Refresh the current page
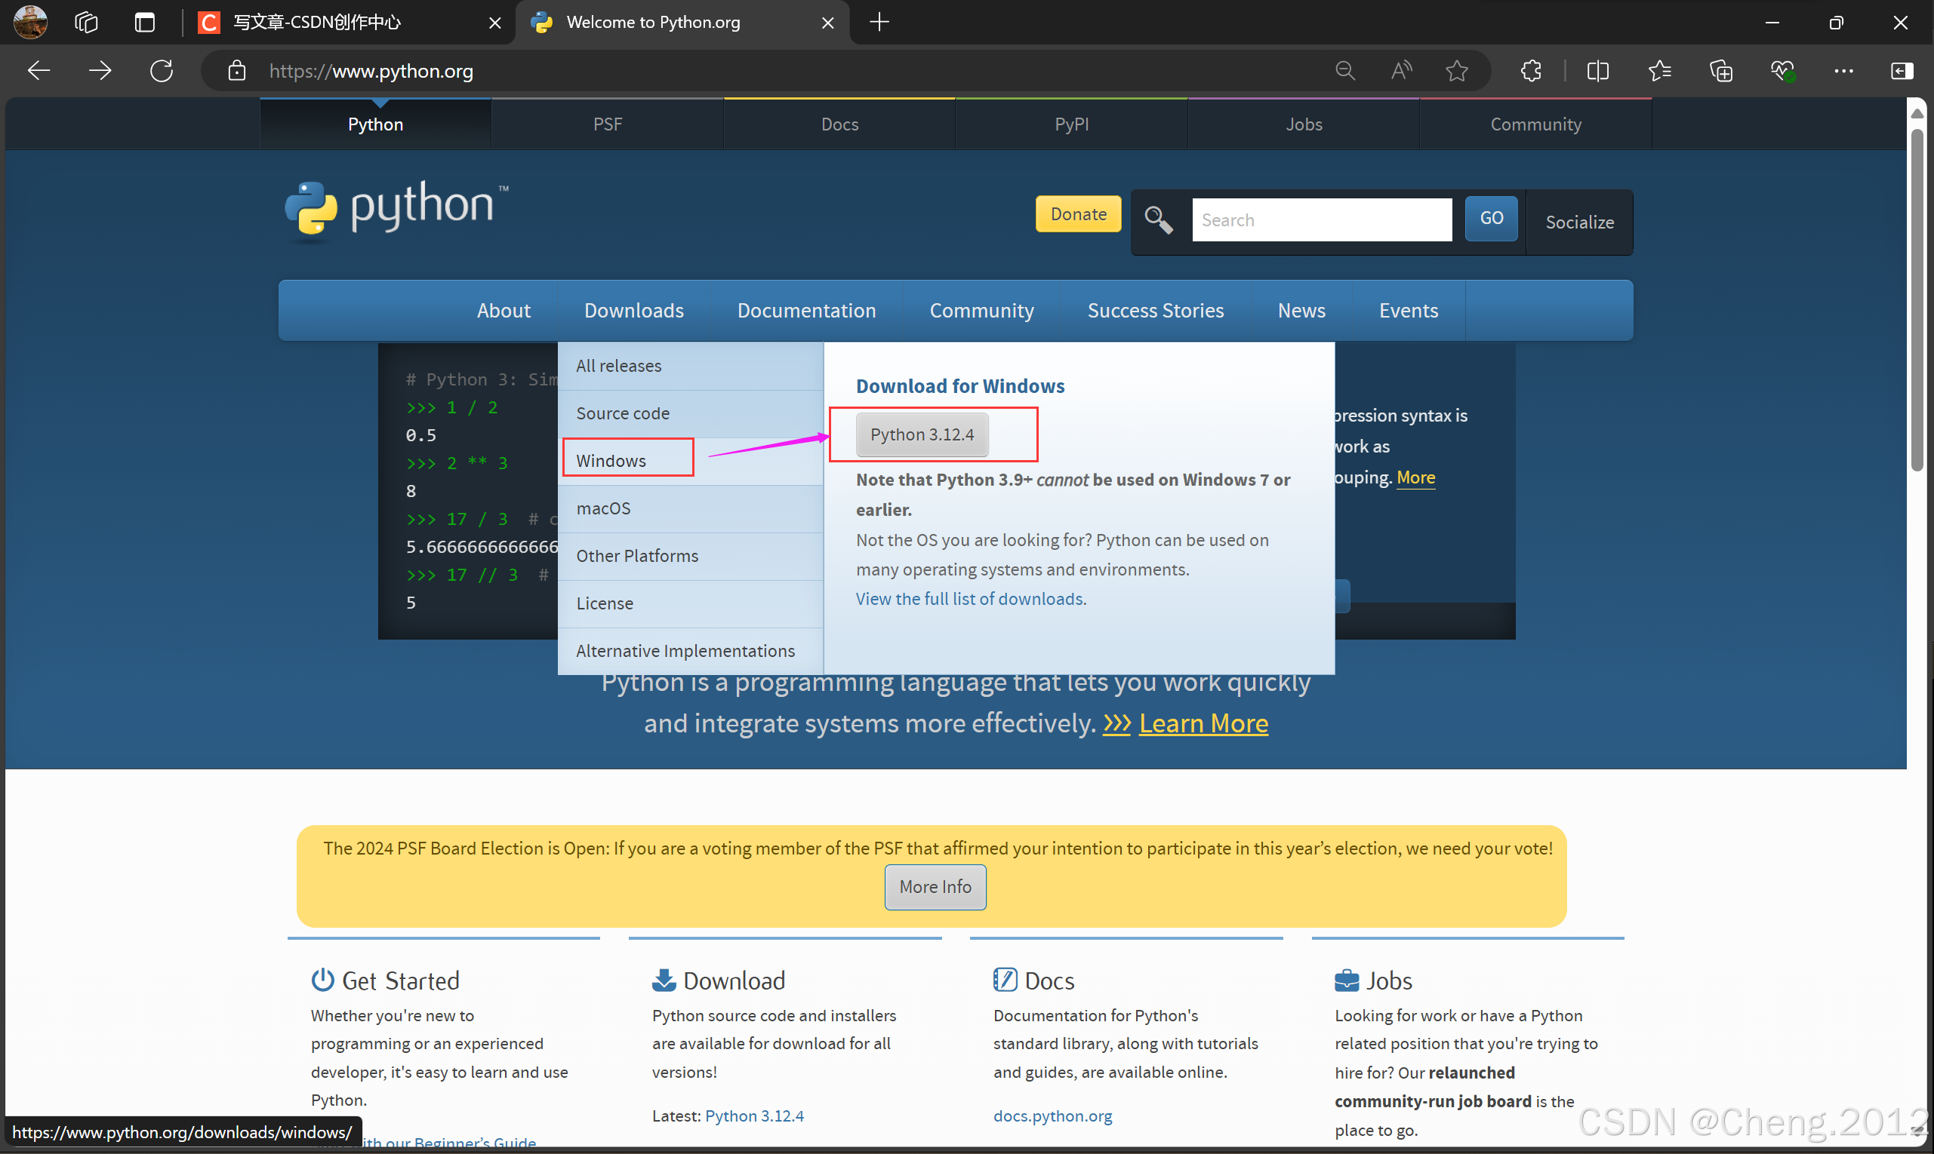Screen dimensions: 1934x1154 pyautogui.click(x=161, y=70)
